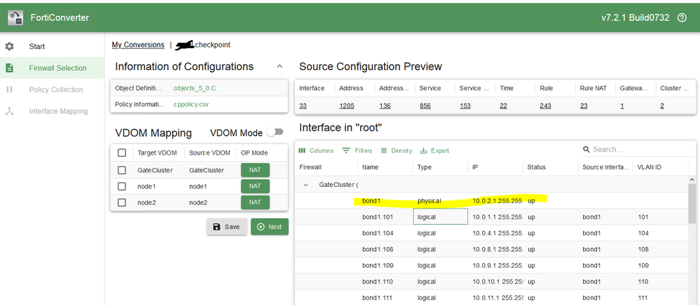Select Firewall Selection in sidebar
The width and height of the screenshot is (700, 305).
[52, 68]
